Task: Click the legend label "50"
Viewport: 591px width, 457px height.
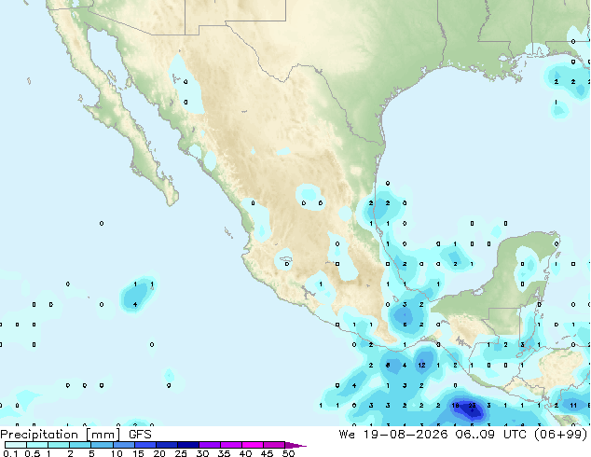Action: pyautogui.click(x=288, y=453)
